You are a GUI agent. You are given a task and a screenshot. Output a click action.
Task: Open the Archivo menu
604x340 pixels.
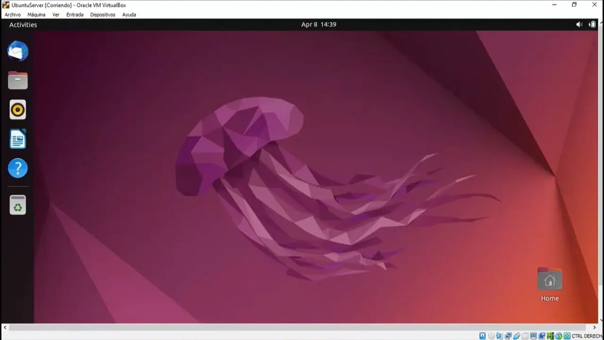tap(13, 15)
